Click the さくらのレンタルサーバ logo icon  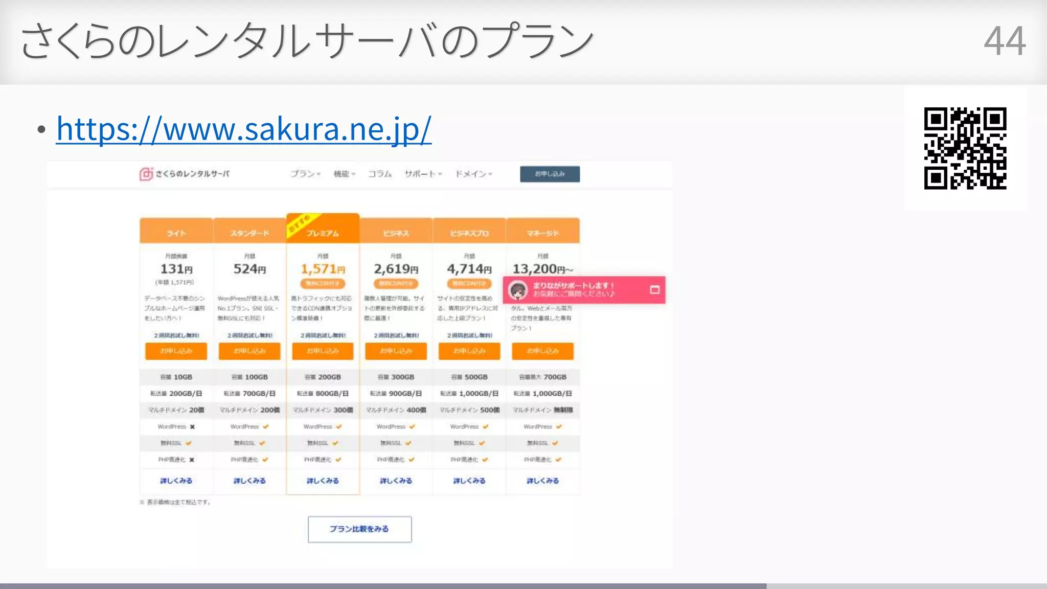tap(146, 174)
